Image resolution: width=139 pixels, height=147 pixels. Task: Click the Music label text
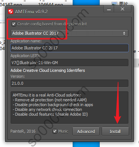tap(63, 131)
